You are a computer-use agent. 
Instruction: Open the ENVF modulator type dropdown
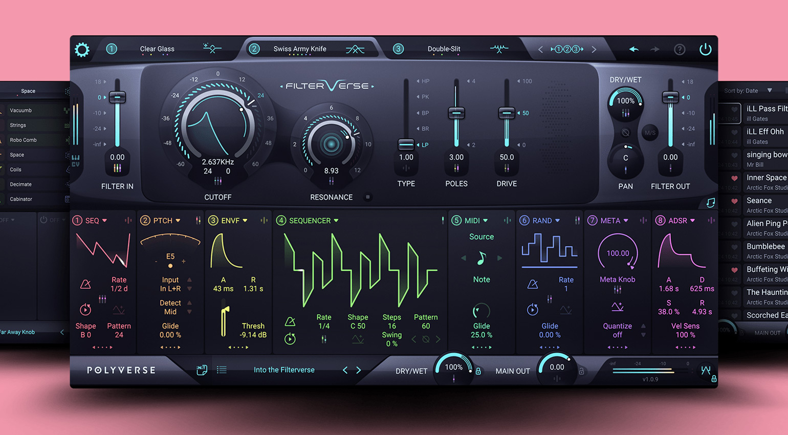234,221
